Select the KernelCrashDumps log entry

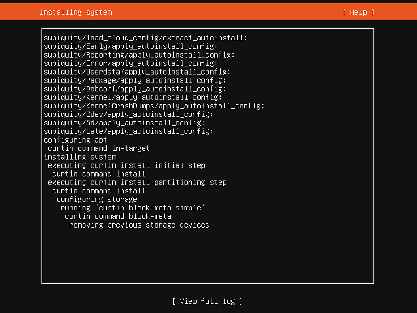154,106
